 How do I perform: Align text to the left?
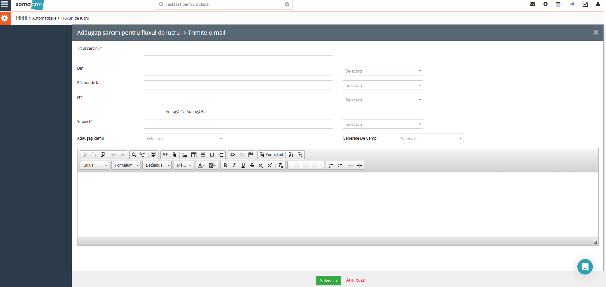292,165
